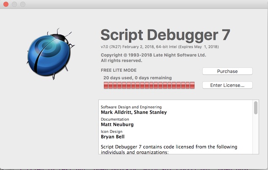The width and height of the screenshot is (268, 170).
Task: Click 'Mark Alldritt, Shane Stanley' credit
Action: pos(134,112)
